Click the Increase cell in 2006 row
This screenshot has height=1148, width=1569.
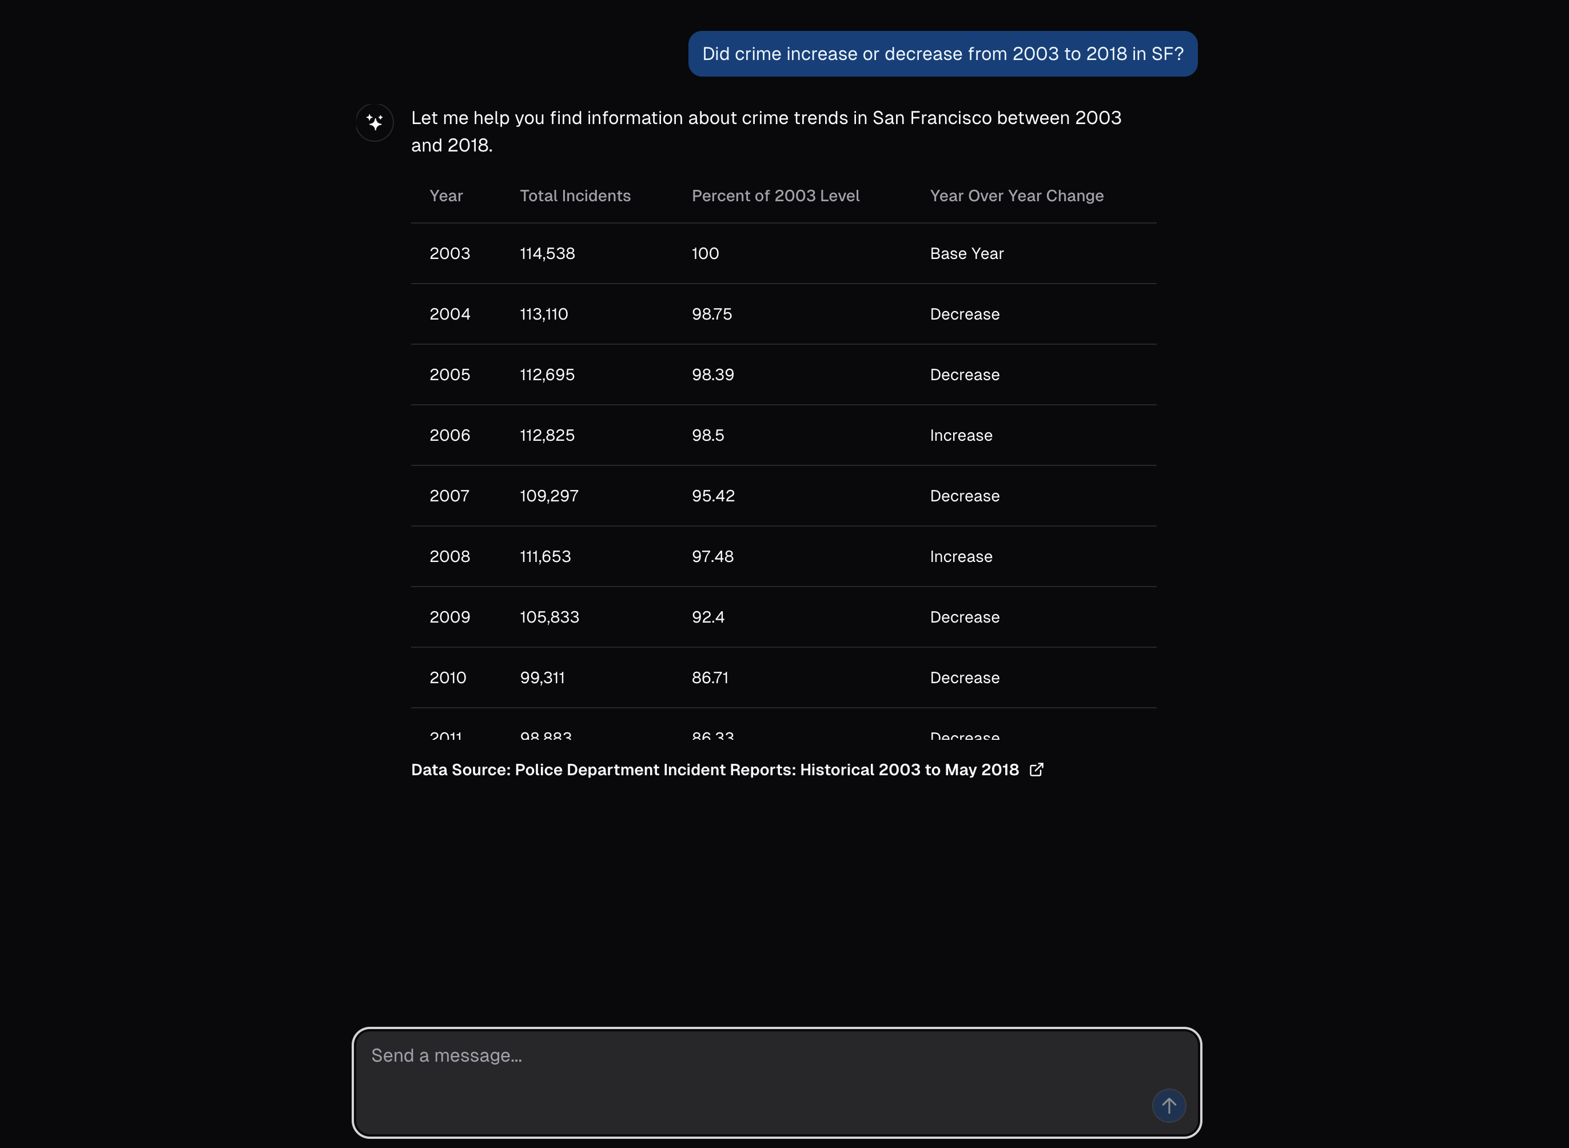pyautogui.click(x=961, y=435)
